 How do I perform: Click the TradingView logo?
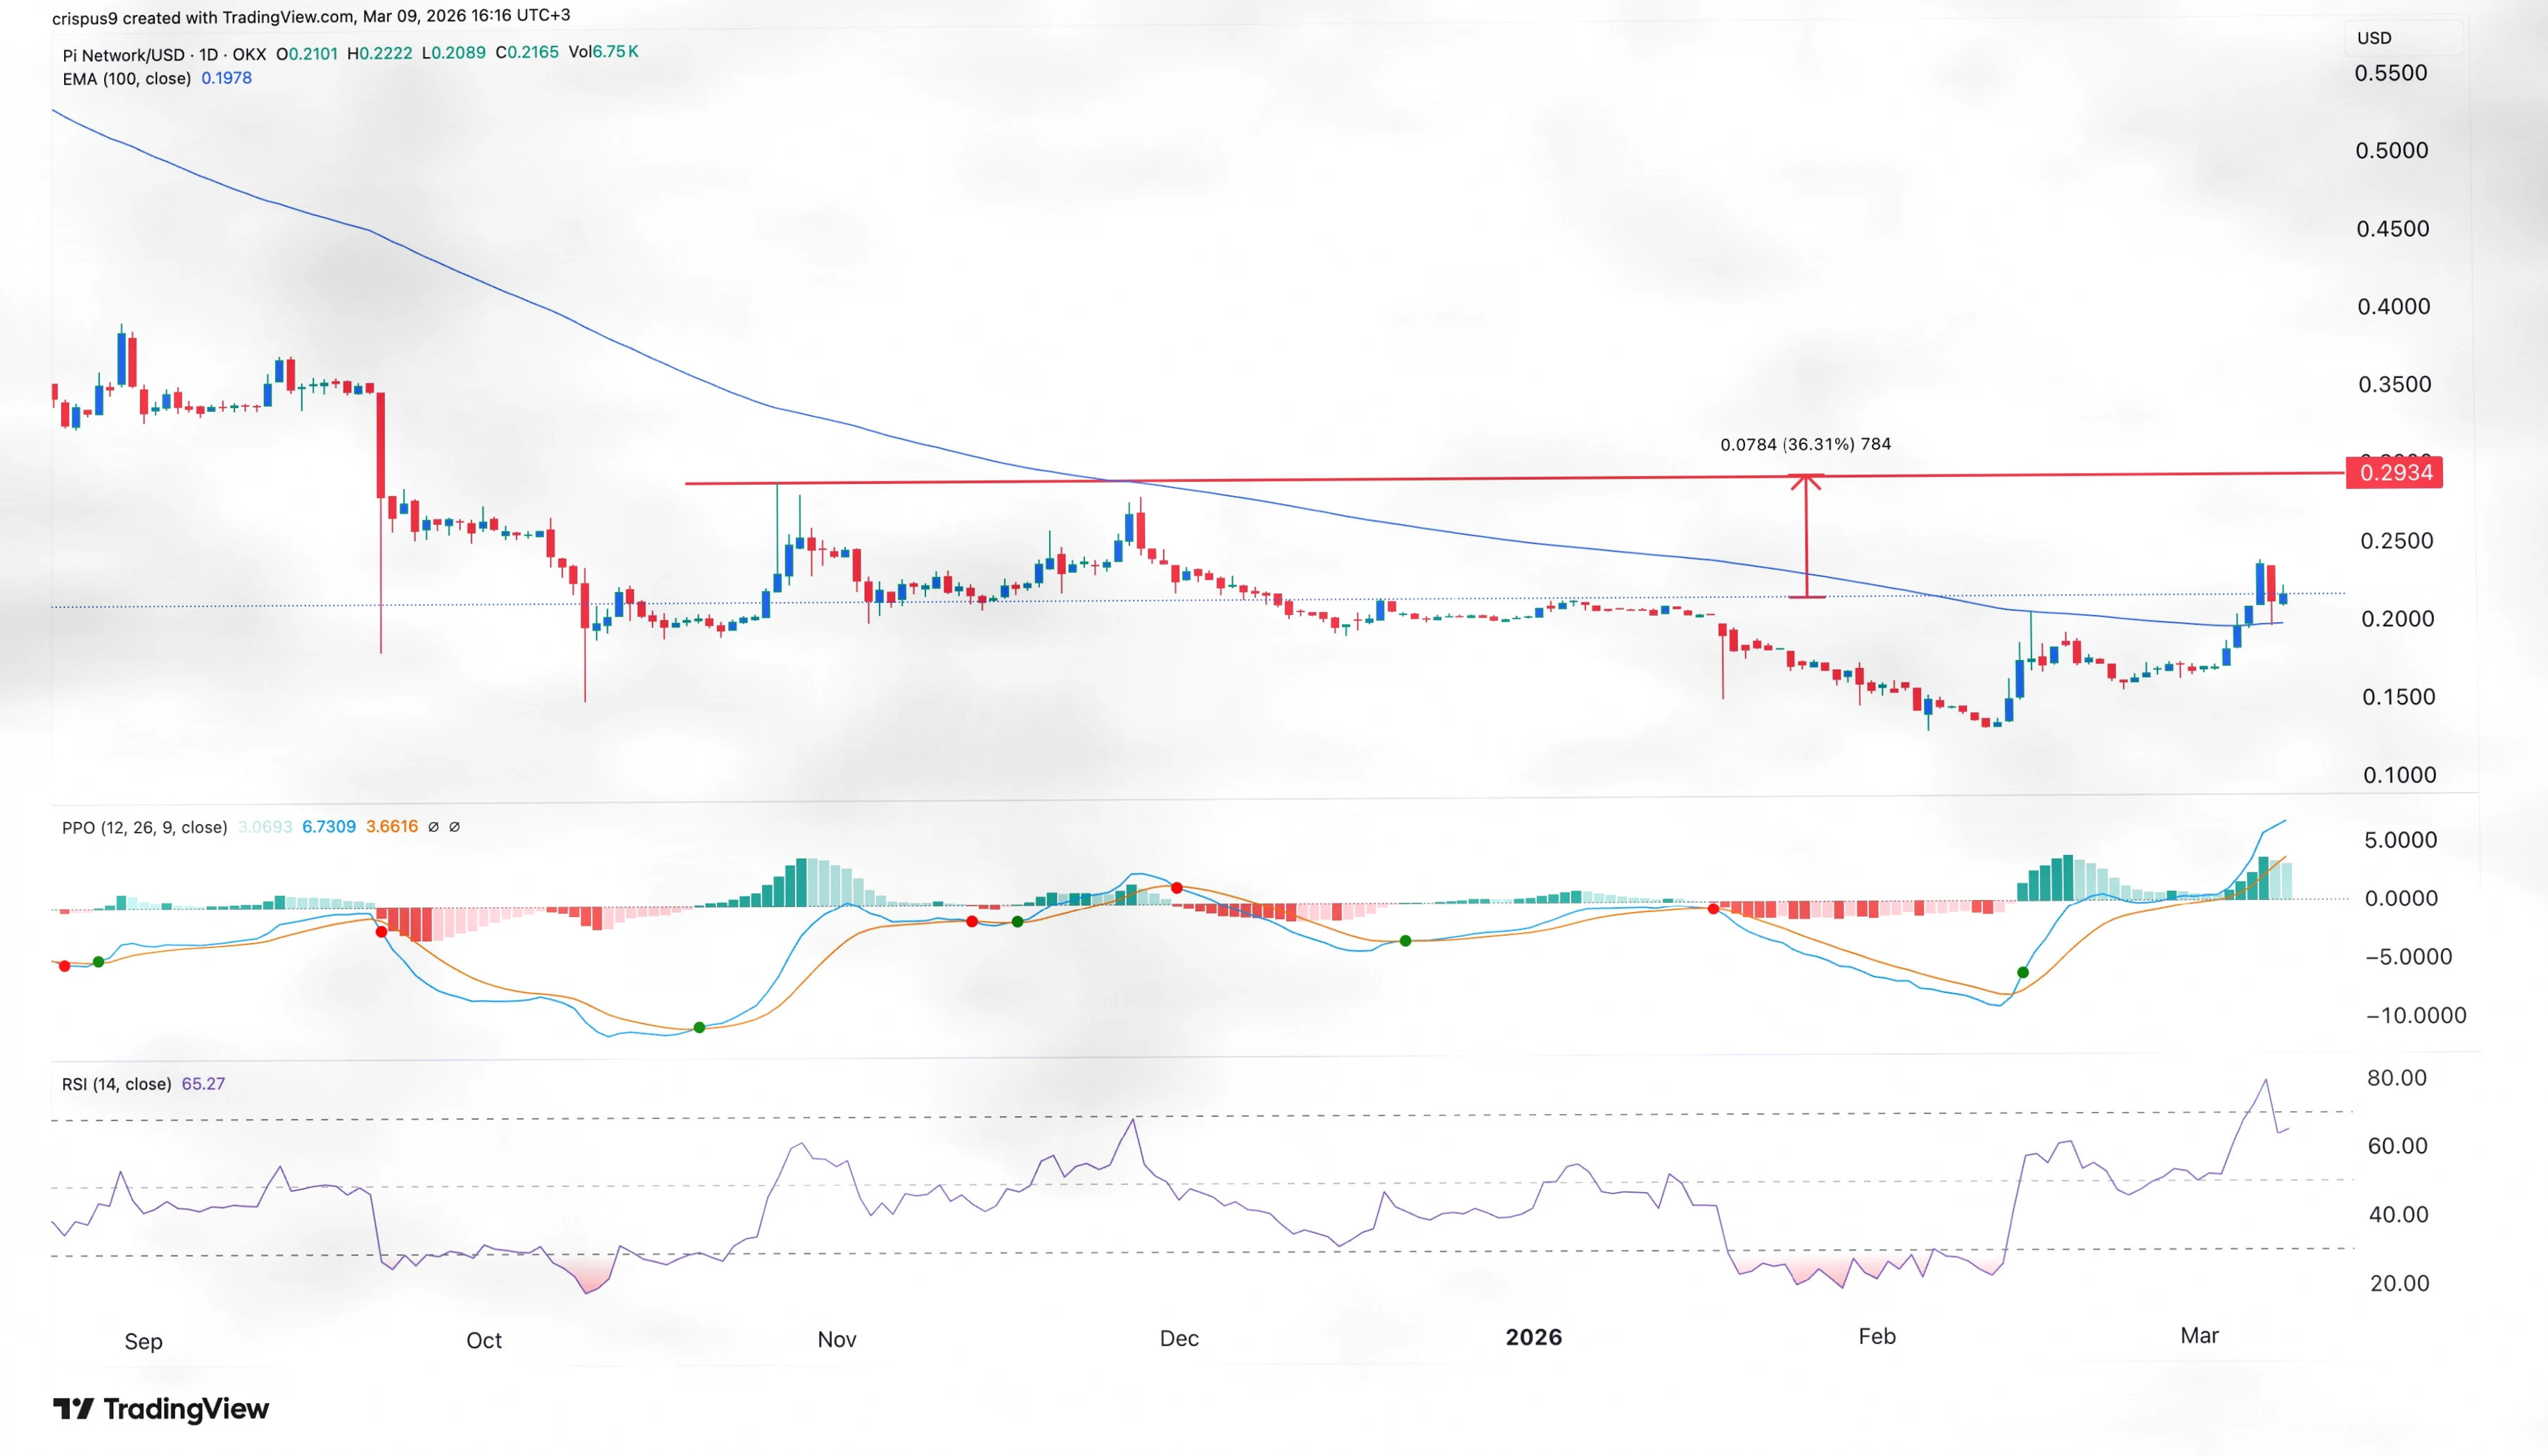coord(161,1409)
